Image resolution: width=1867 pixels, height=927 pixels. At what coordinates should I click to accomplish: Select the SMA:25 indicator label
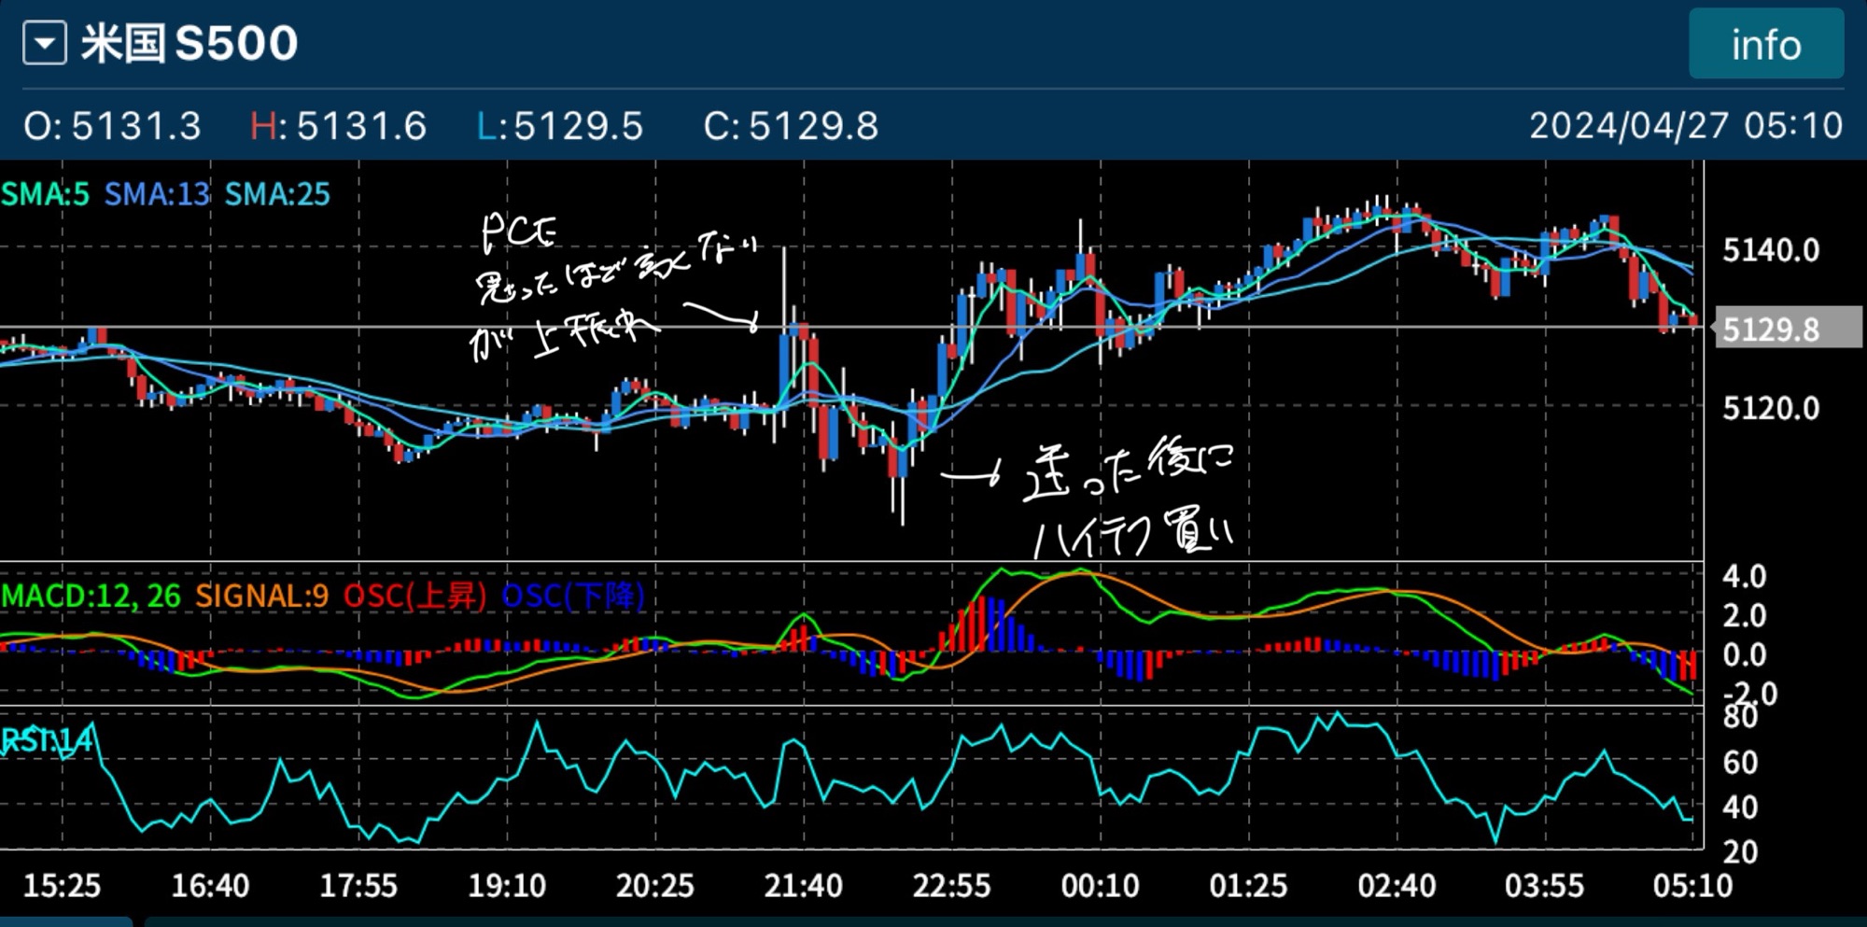pyautogui.click(x=277, y=194)
